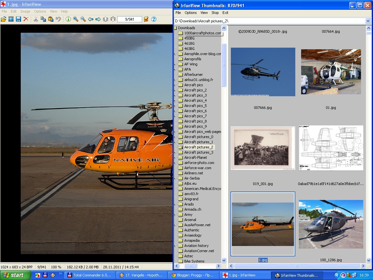This screenshot has height=280, width=373.
Task: Switch to the Blogger Chrome taskbar button
Action: (193, 275)
